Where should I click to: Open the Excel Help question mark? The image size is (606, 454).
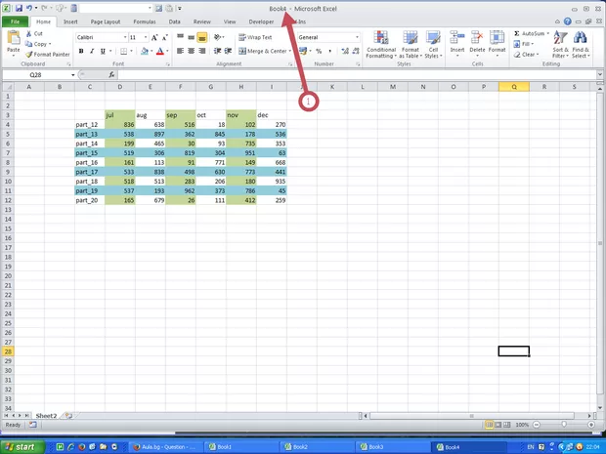pos(568,21)
